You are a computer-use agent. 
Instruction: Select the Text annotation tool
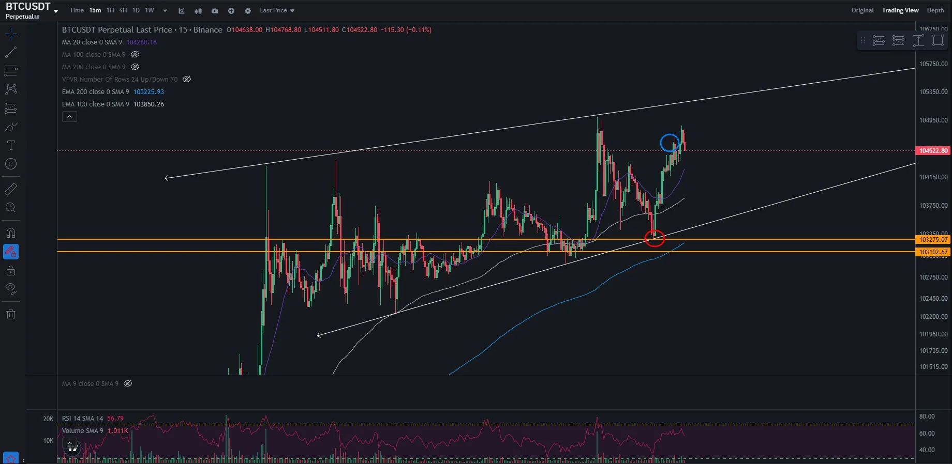[x=11, y=145]
